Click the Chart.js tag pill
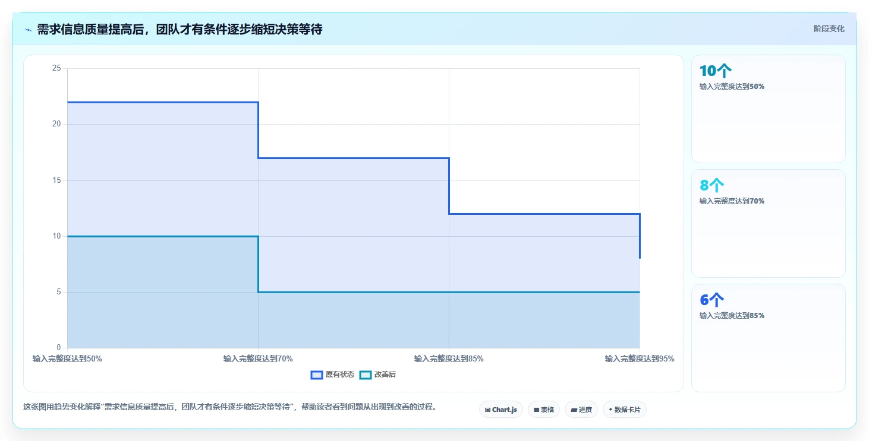This screenshot has height=441, width=869. point(501,410)
